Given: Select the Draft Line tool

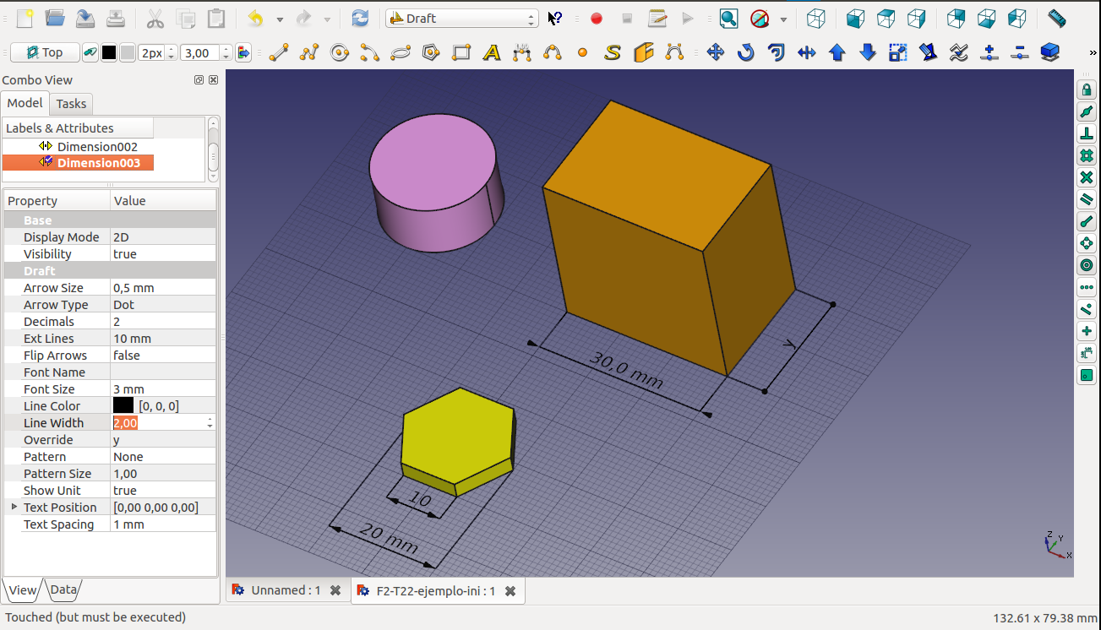Looking at the screenshot, I should pos(279,53).
